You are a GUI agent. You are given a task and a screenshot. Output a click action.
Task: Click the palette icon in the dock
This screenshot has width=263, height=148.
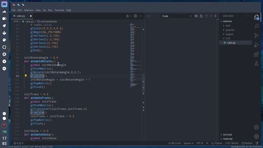pos(4,40)
